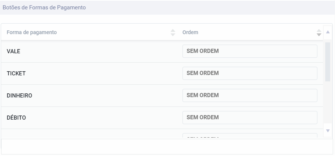Screen dimensions: 335x156
Task: Click the partially visible fifth row Ordem field
Action: [250, 136]
